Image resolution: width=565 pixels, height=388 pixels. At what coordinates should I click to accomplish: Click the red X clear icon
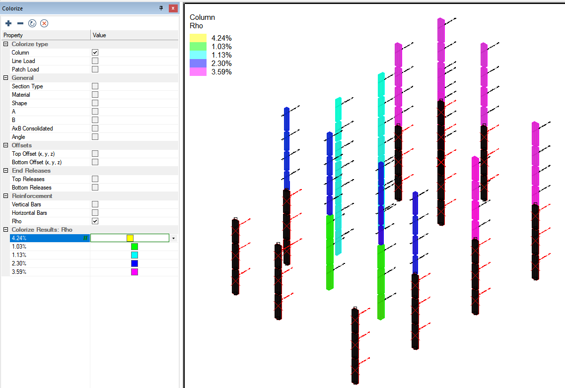tap(44, 23)
